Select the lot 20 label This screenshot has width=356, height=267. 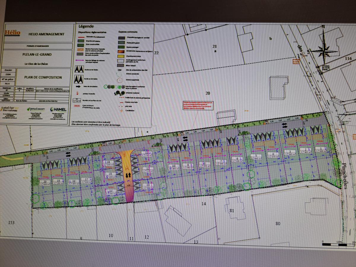[x=45, y=182]
